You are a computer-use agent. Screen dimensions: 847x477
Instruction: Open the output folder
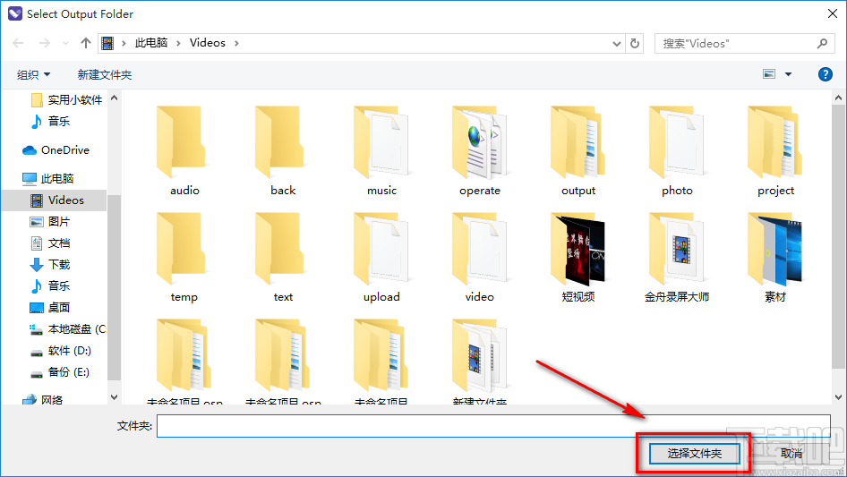(x=578, y=150)
